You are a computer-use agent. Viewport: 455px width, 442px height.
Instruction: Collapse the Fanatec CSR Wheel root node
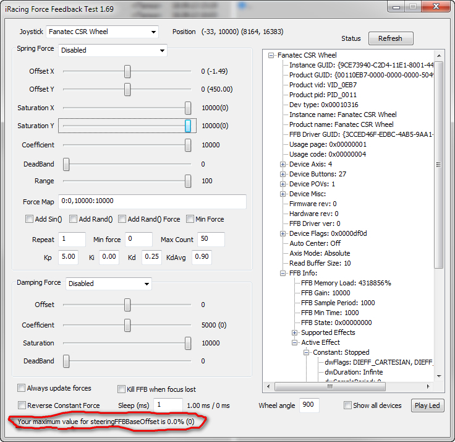tap(271, 55)
